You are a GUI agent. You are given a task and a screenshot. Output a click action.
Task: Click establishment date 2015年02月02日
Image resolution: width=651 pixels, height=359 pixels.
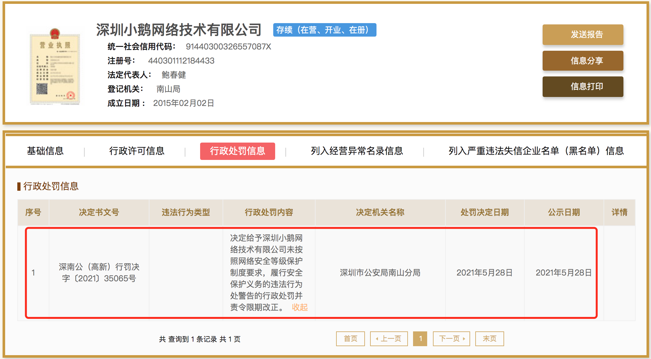183,103
